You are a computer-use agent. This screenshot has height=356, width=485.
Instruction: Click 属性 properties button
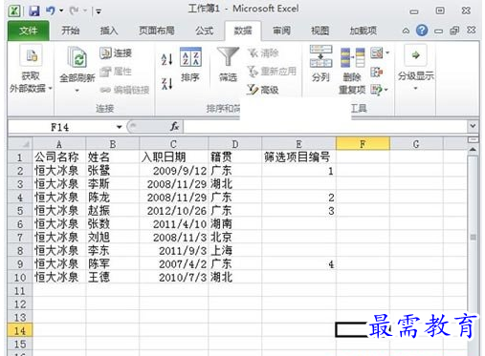(116, 72)
